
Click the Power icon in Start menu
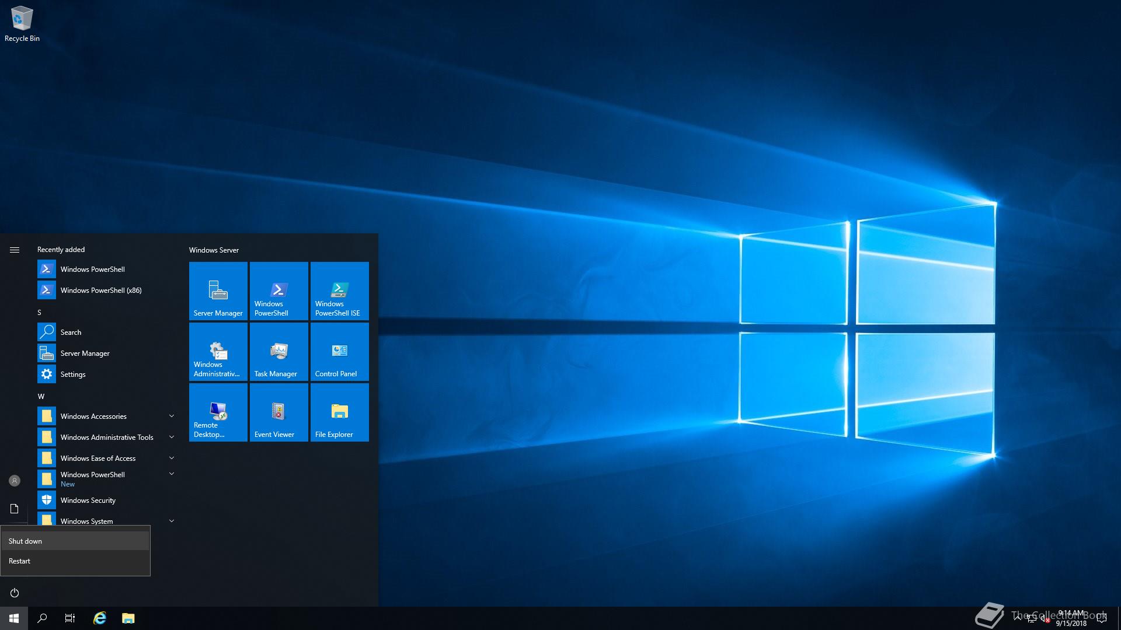pyautogui.click(x=15, y=593)
